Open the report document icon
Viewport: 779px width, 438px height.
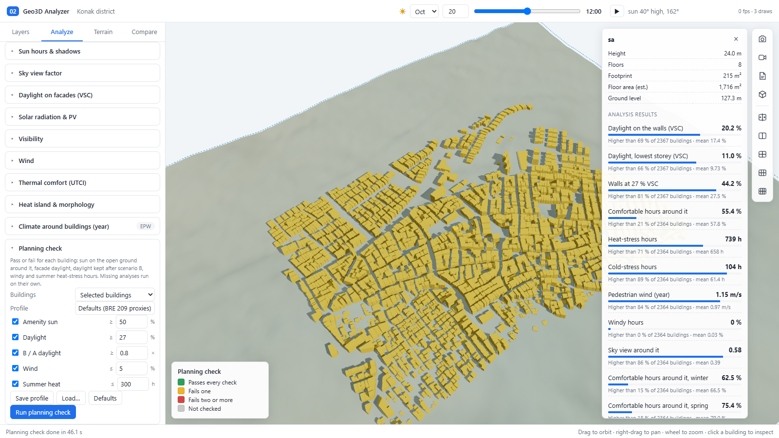coord(762,76)
